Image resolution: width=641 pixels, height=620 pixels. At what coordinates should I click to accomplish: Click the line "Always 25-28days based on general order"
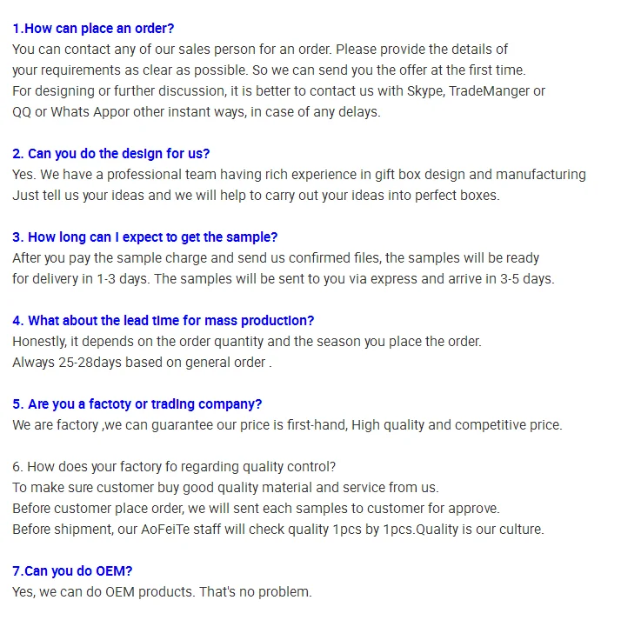tap(142, 363)
